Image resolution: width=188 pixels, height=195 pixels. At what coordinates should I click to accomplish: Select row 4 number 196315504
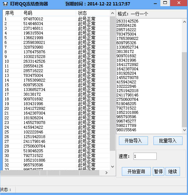click(33, 33)
